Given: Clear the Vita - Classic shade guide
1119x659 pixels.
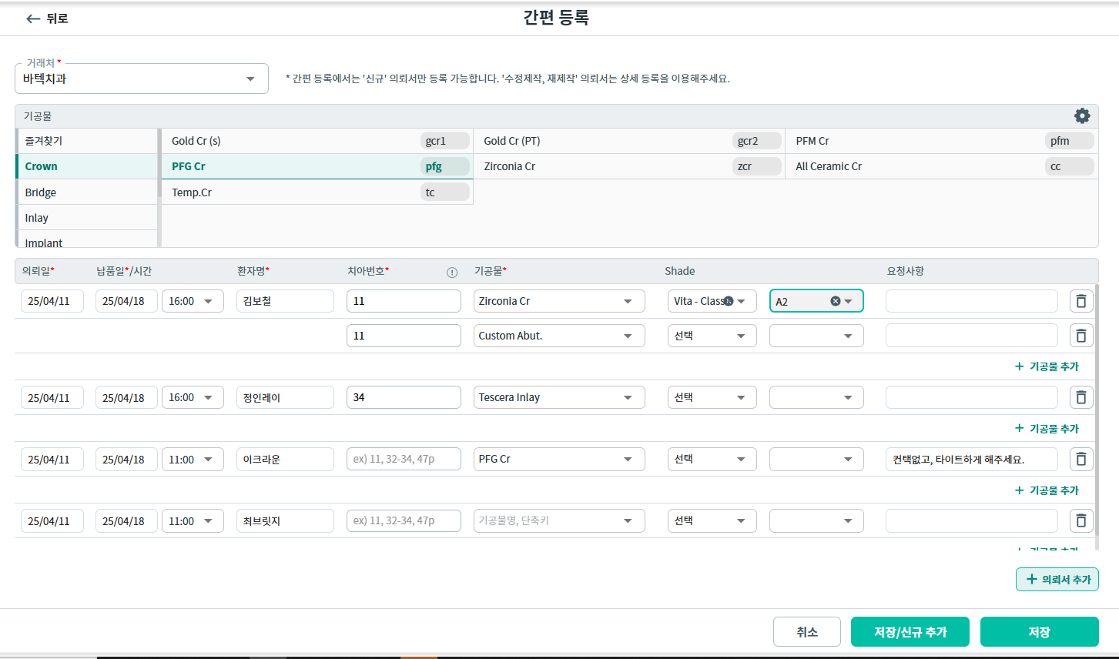Looking at the screenshot, I should 729,301.
